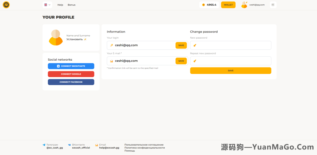Viewport: 317px width, 155px height.
Task: Save the e-mail field
Action: click(x=181, y=61)
